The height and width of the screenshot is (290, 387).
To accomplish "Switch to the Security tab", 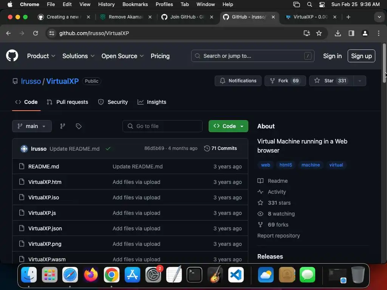I will (x=113, y=102).
